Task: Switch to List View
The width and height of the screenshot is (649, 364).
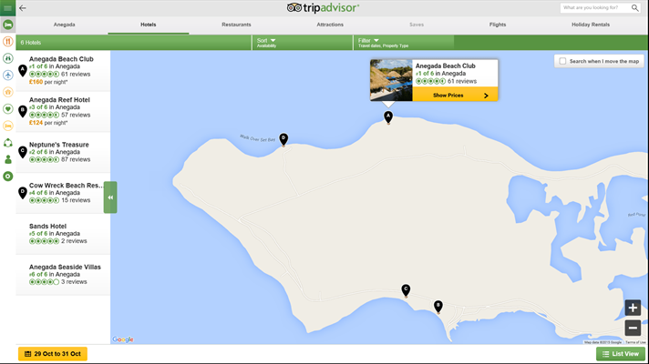Action: click(621, 354)
